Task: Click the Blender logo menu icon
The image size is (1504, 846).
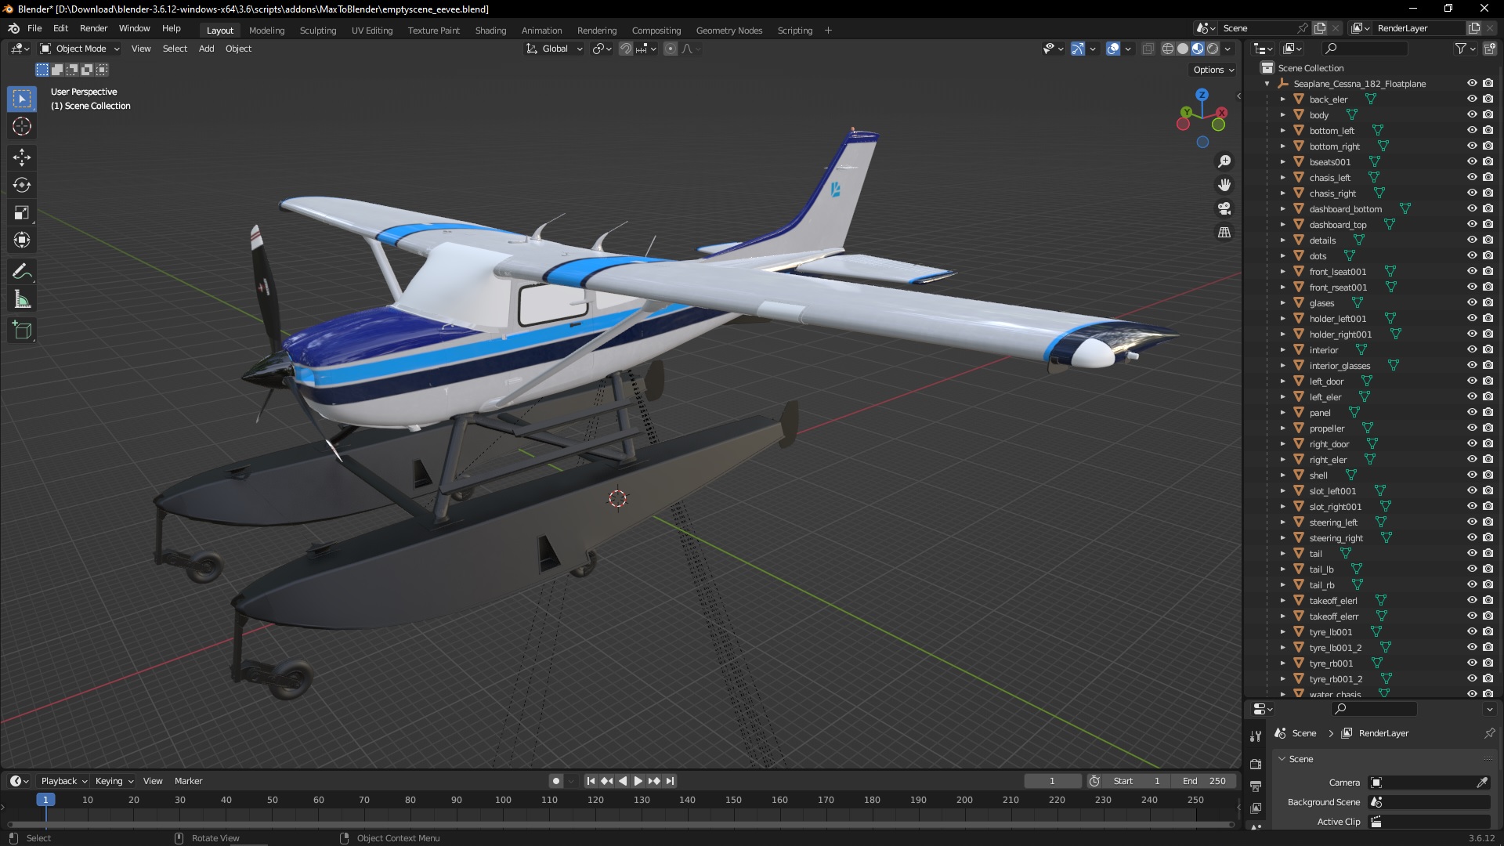Action: pyautogui.click(x=13, y=28)
